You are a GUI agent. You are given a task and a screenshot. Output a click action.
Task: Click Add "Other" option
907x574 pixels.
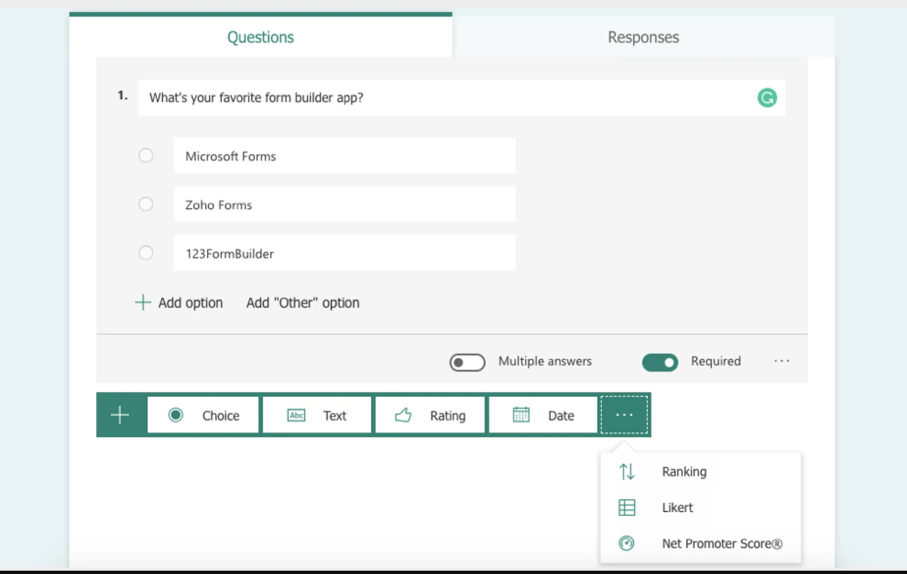(x=303, y=303)
